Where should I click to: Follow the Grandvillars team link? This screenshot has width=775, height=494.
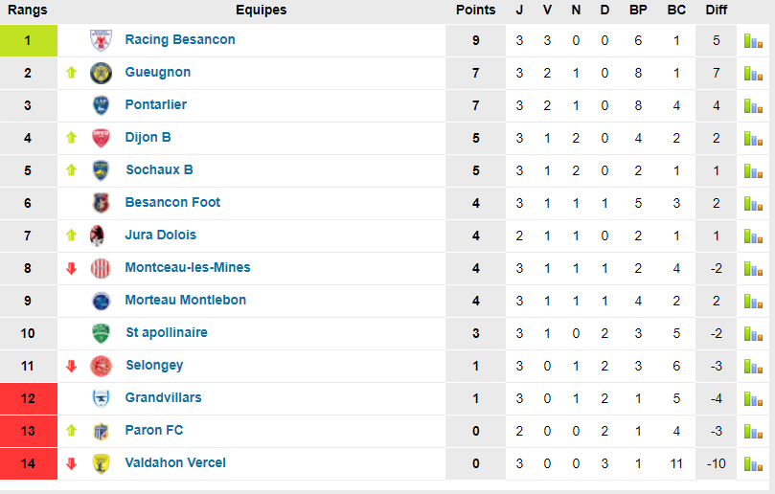point(163,398)
